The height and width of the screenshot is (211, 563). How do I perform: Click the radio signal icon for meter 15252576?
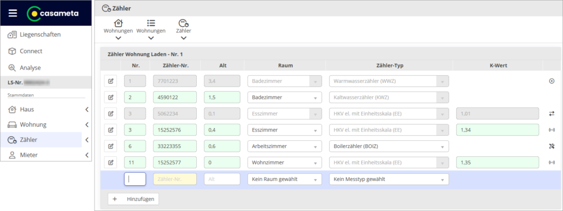tap(552, 130)
